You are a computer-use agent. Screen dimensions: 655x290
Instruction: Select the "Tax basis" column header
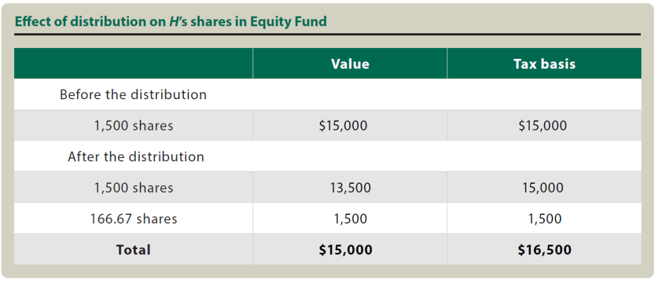(544, 64)
